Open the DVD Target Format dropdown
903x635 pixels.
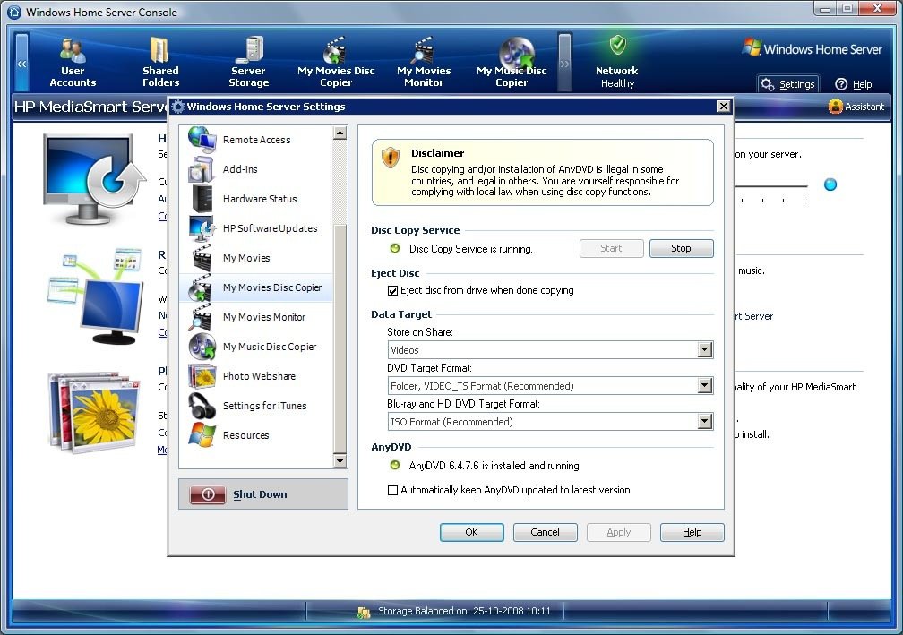tap(704, 386)
